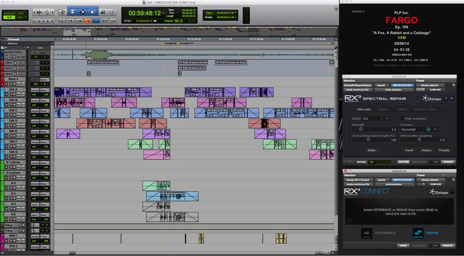Enable SPOT edit mode
The width and height of the screenshot is (464, 256).
(21, 13)
